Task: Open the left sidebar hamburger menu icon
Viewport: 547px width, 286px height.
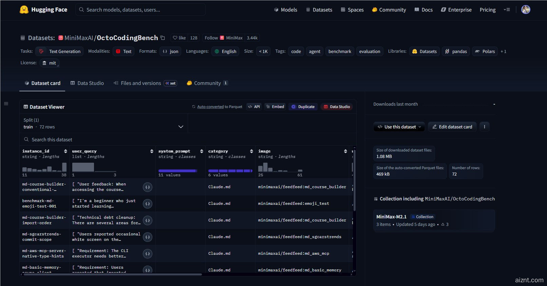Action: (x=6, y=104)
